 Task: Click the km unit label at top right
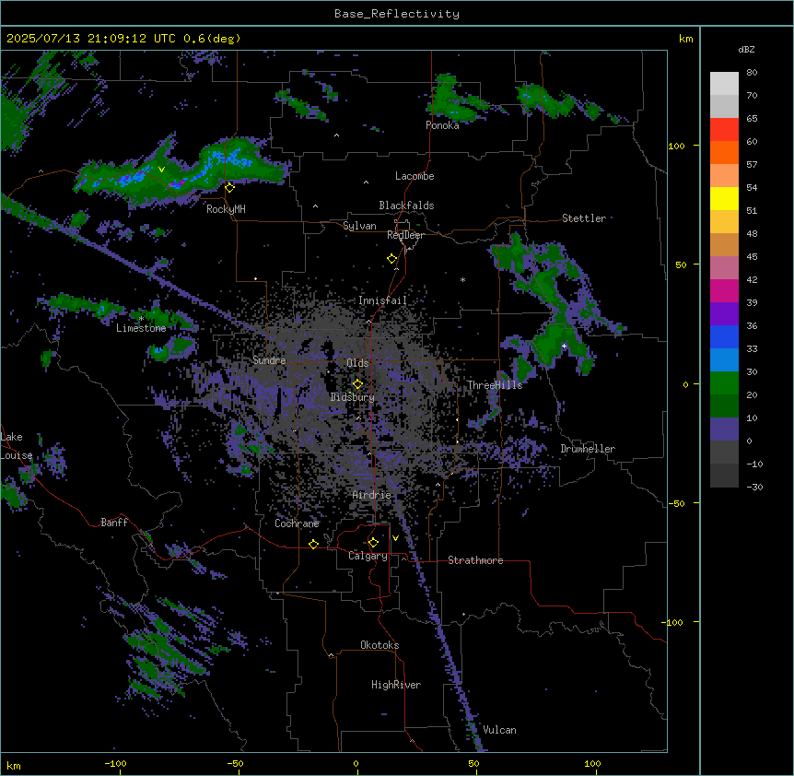(685, 39)
